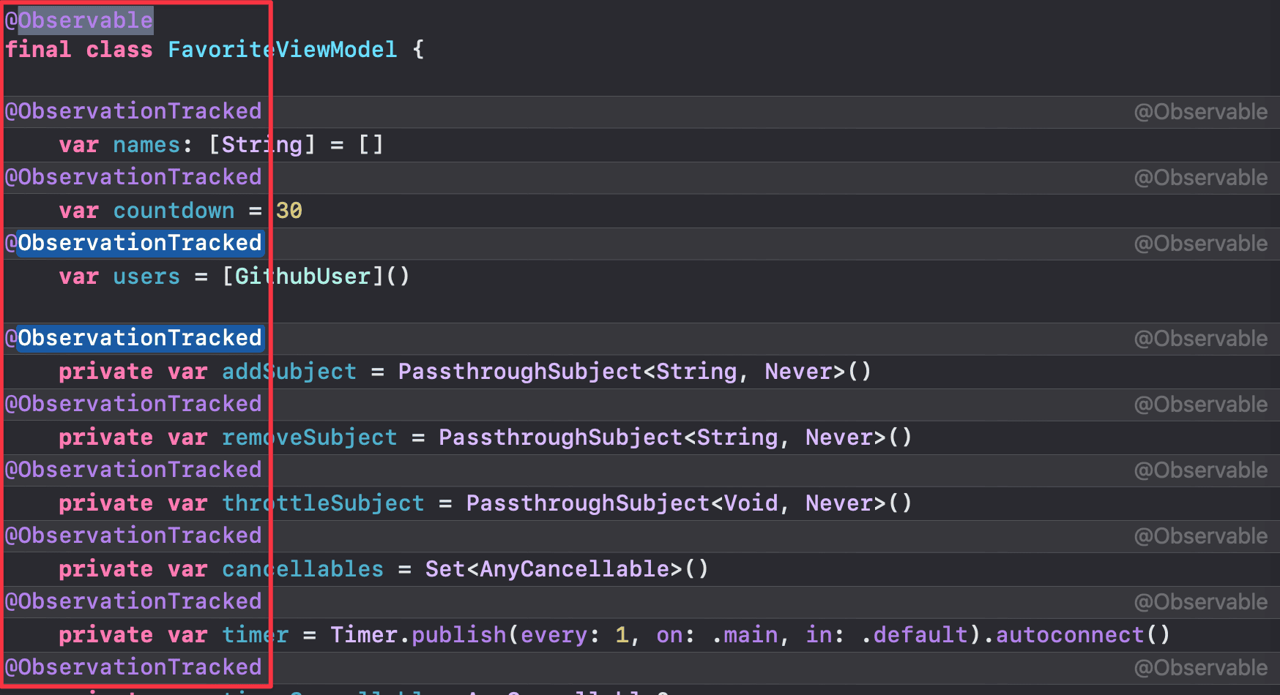Click the AnyCancellable type in Set
Viewport: 1280px width, 695px height.
[574, 569]
